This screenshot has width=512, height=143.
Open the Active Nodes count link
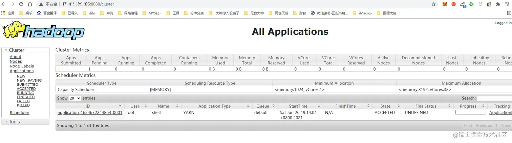tap(375, 69)
